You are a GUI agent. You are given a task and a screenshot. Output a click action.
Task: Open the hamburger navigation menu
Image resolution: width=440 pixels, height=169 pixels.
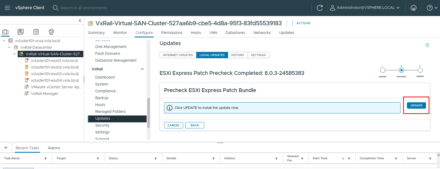pyautogui.click(x=7, y=8)
